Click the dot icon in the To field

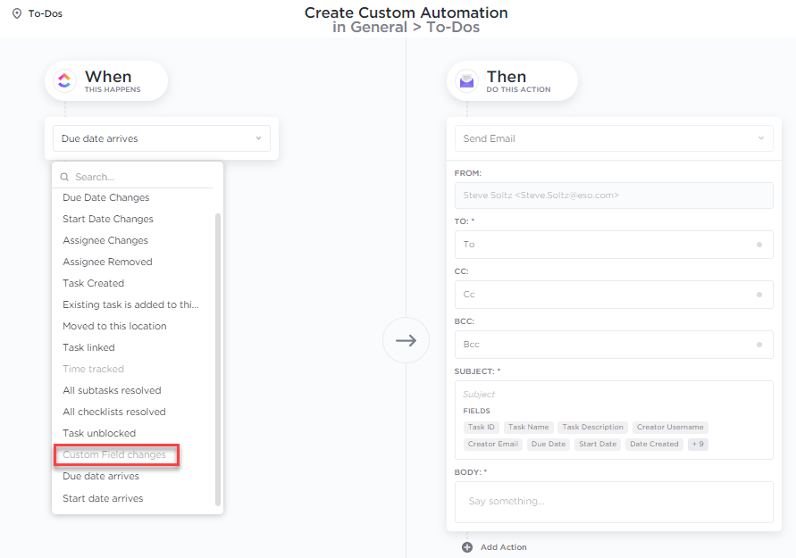click(x=759, y=245)
